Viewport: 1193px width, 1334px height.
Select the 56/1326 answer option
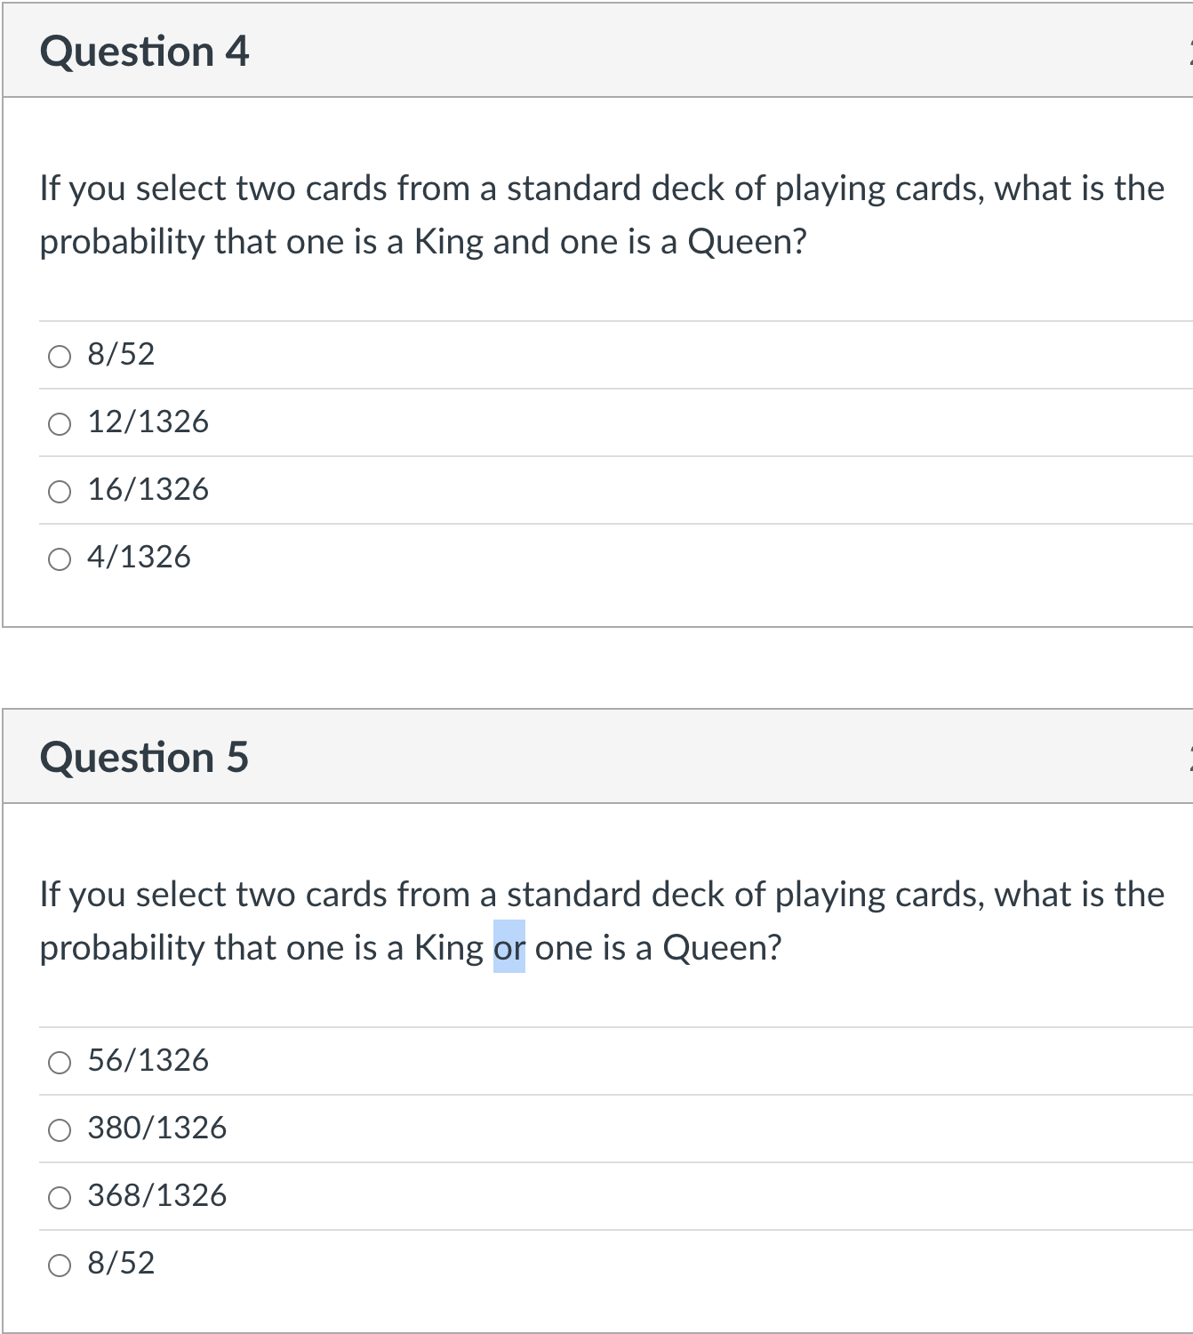60,1062
